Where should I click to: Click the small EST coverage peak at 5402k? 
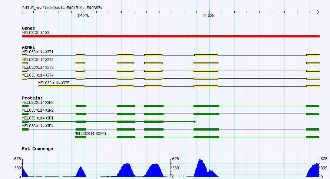click(81, 172)
